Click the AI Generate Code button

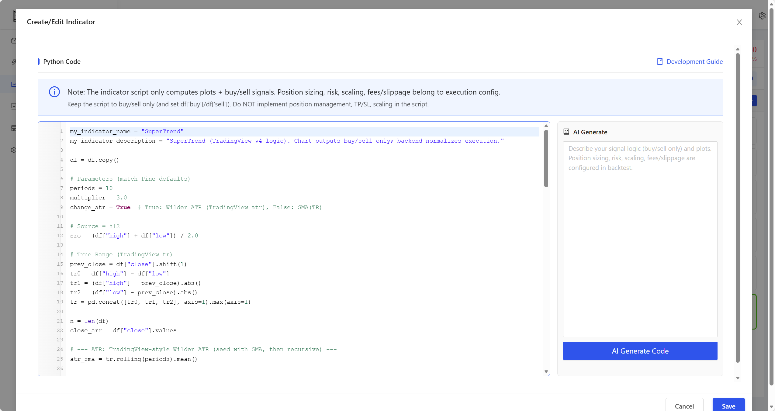coord(640,351)
